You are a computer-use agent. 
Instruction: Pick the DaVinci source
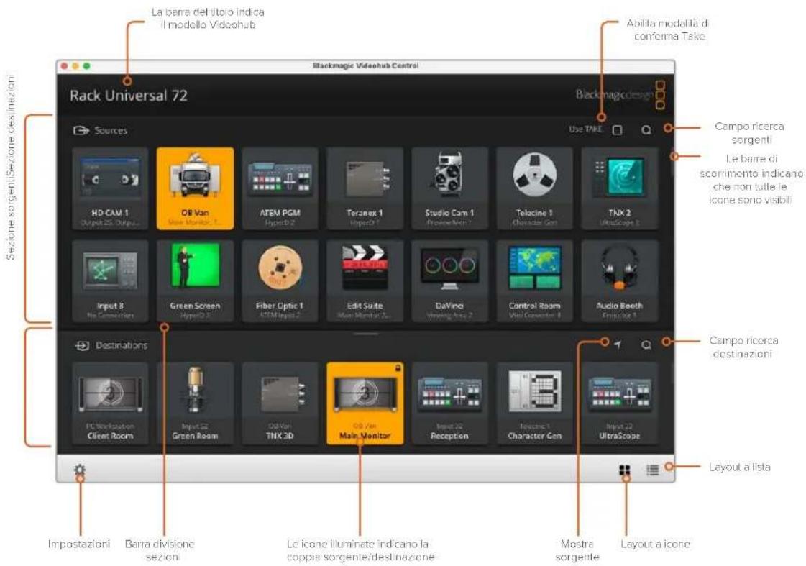[x=449, y=280]
